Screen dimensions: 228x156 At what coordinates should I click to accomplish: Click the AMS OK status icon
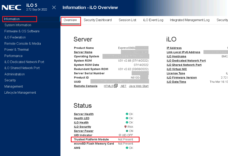(127, 148)
